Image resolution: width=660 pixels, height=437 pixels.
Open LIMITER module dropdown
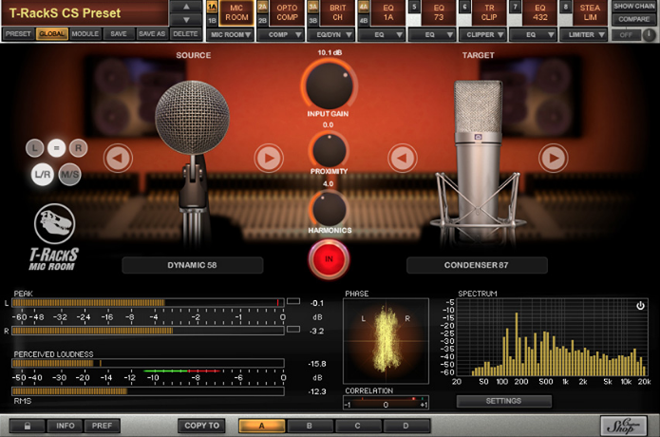tap(584, 34)
